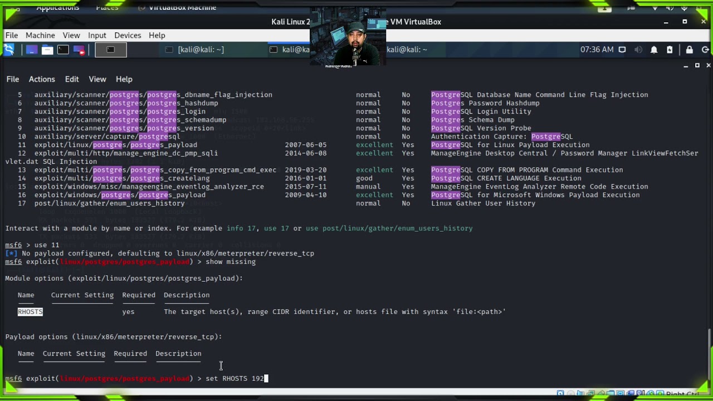Screen dimensions: 713x401
Task: Open the file manager launcher in Kali panel
Action: click(47, 50)
